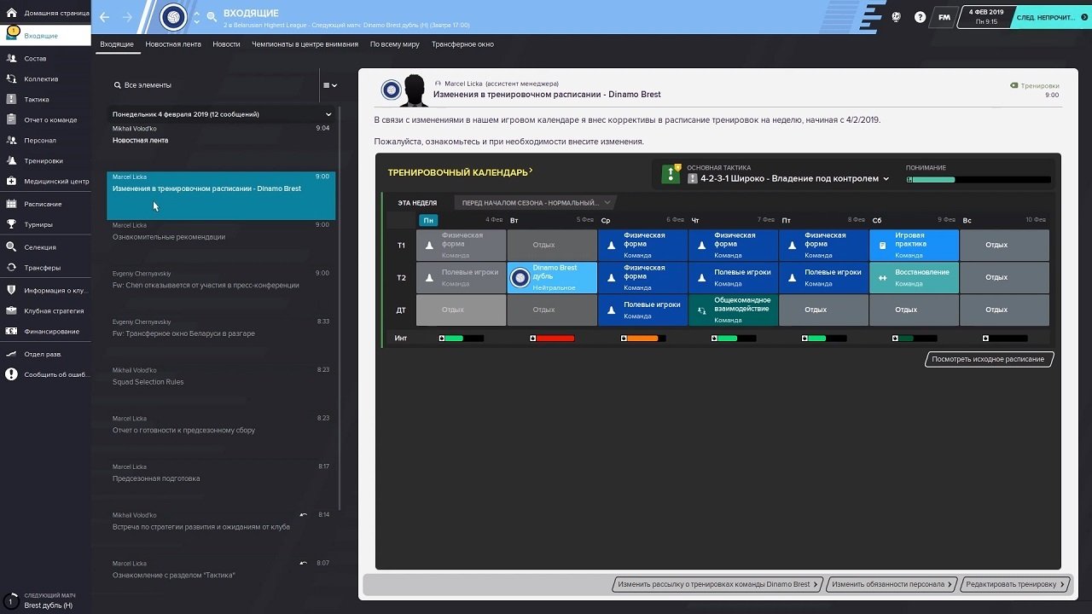The height and width of the screenshot is (614, 1092).
Task: Collapse the Понедельник 4 февраля 2019 message group
Action: click(x=328, y=114)
